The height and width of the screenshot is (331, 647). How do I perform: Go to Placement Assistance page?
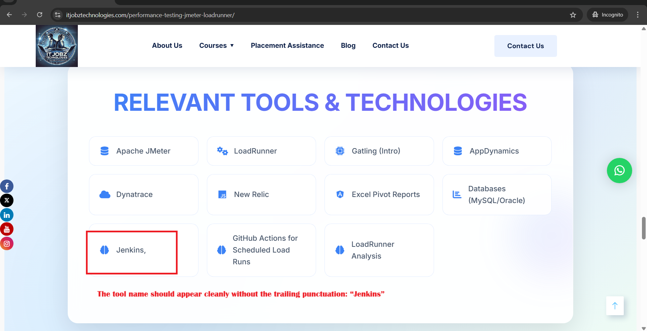pos(287,45)
